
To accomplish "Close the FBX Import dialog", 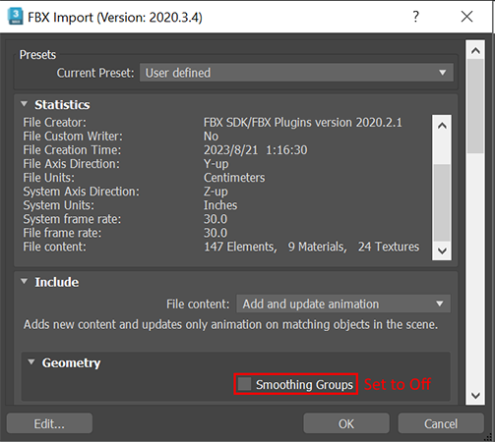I will click(466, 17).
